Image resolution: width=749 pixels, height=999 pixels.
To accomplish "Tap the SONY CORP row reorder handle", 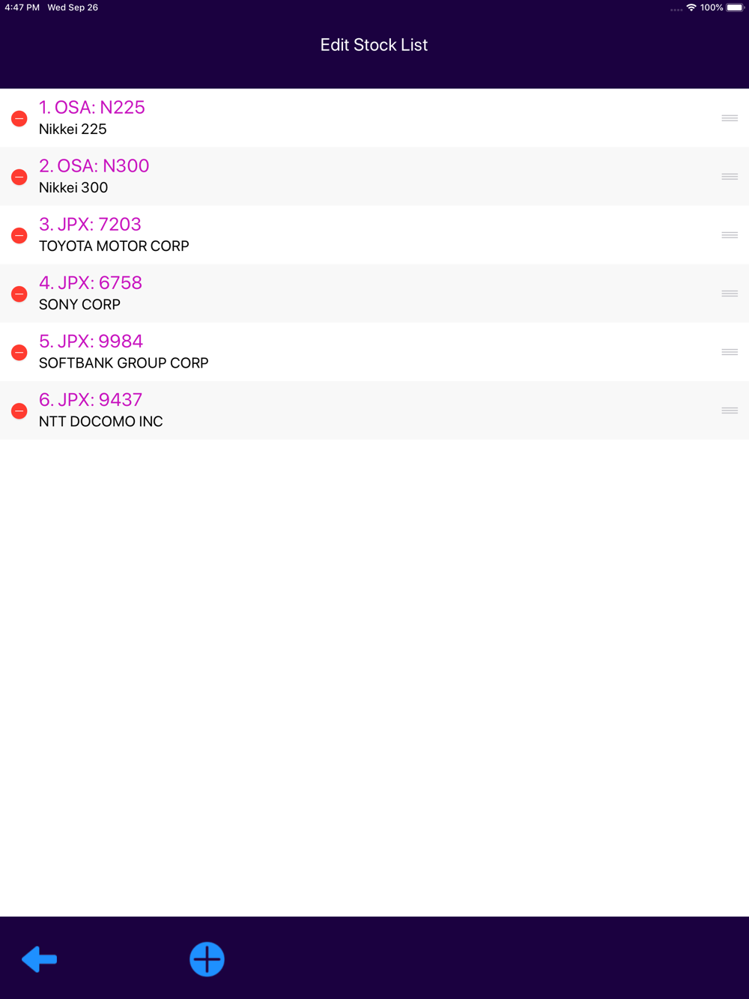I will click(730, 294).
